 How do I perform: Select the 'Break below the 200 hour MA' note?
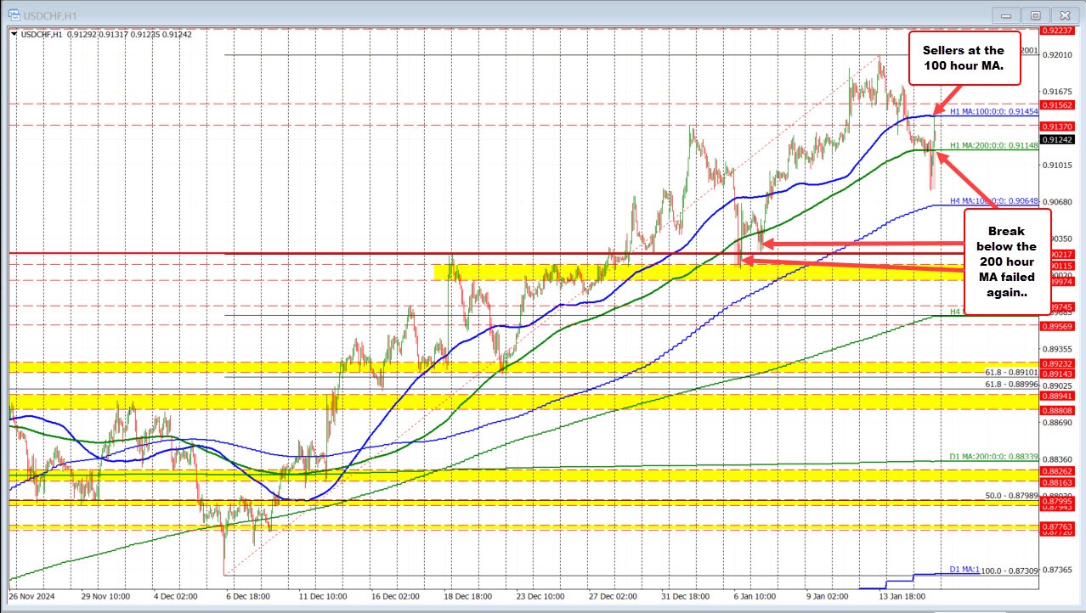click(1006, 262)
